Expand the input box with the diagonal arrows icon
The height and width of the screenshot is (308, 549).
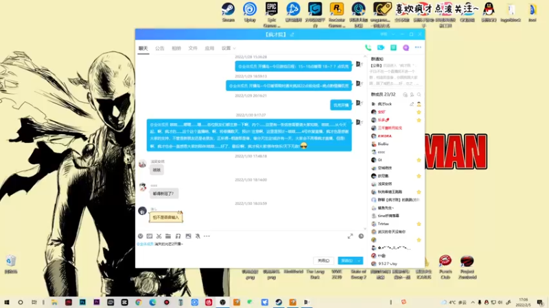coord(350,236)
